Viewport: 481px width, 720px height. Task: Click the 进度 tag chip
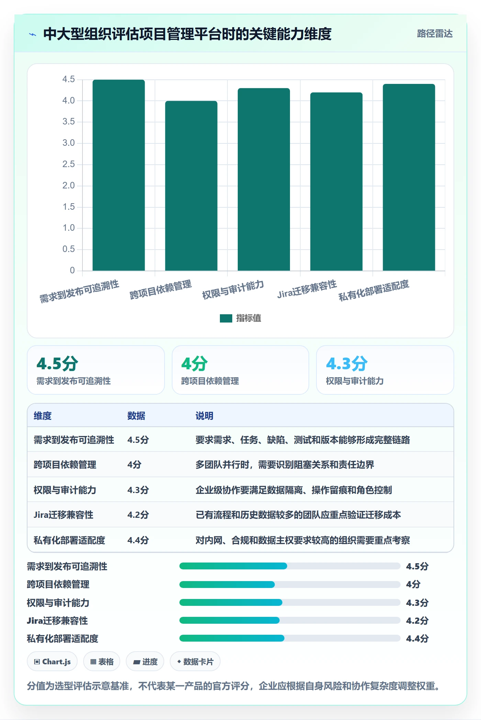coord(145,662)
